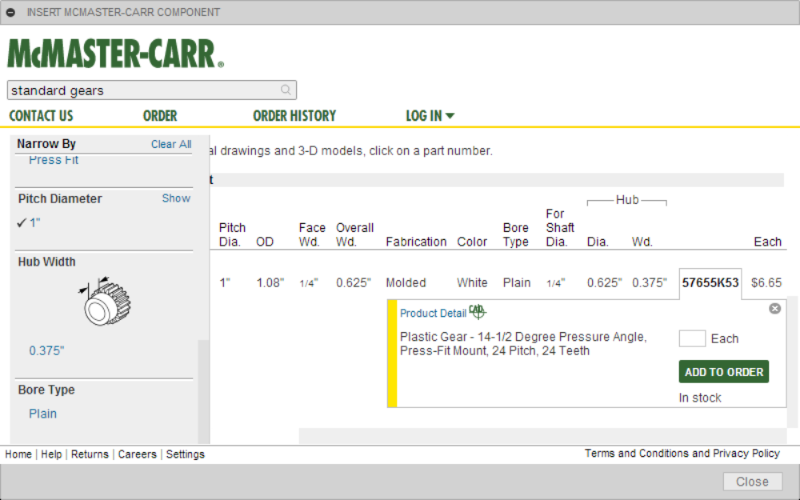Image resolution: width=800 pixels, height=500 pixels.
Task: Click the Molded fabrication cell
Action: click(406, 282)
